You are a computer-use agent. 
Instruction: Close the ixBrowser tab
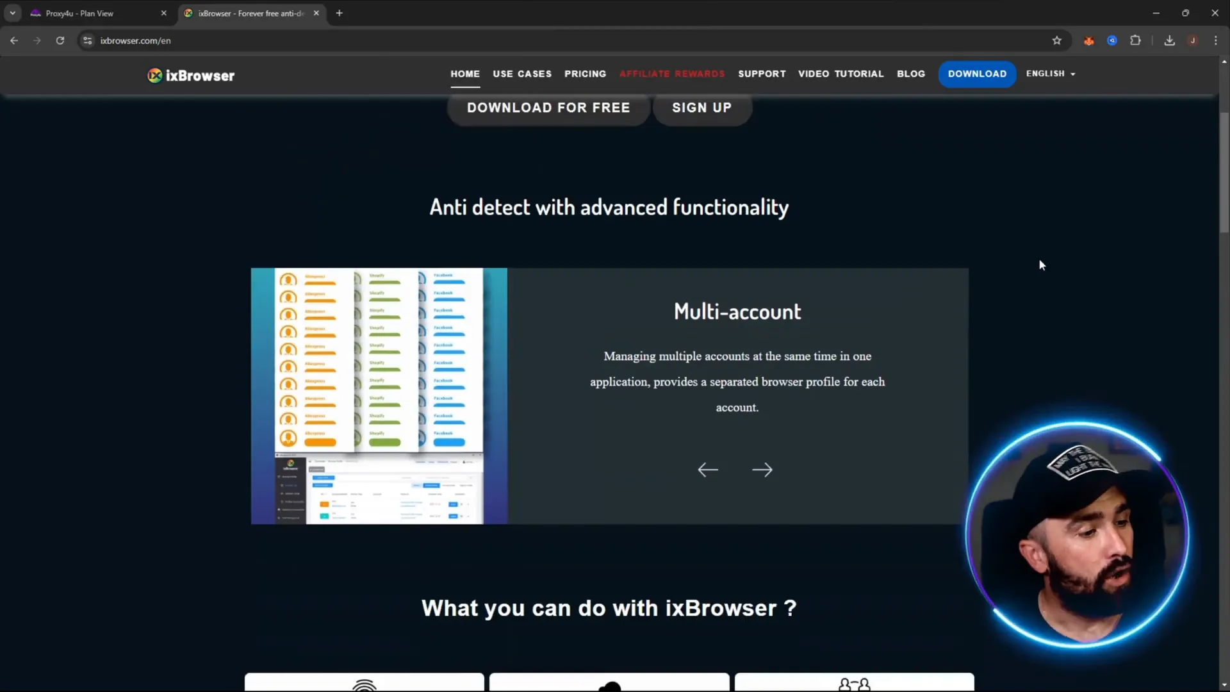point(316,13)
